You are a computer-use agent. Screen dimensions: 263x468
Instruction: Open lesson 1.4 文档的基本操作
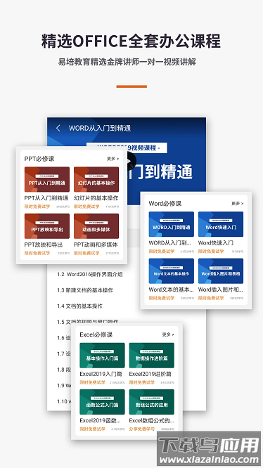(x=79, y=306)
